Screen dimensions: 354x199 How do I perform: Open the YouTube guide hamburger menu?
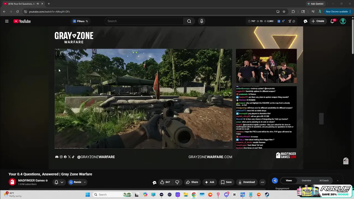[x=7, y=21]
